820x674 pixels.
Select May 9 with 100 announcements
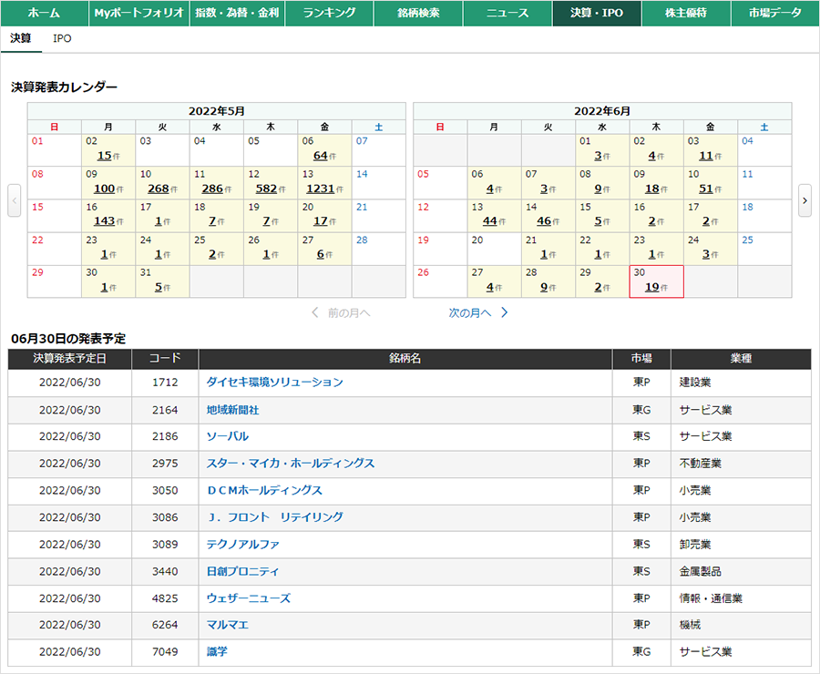pos(104,189)
